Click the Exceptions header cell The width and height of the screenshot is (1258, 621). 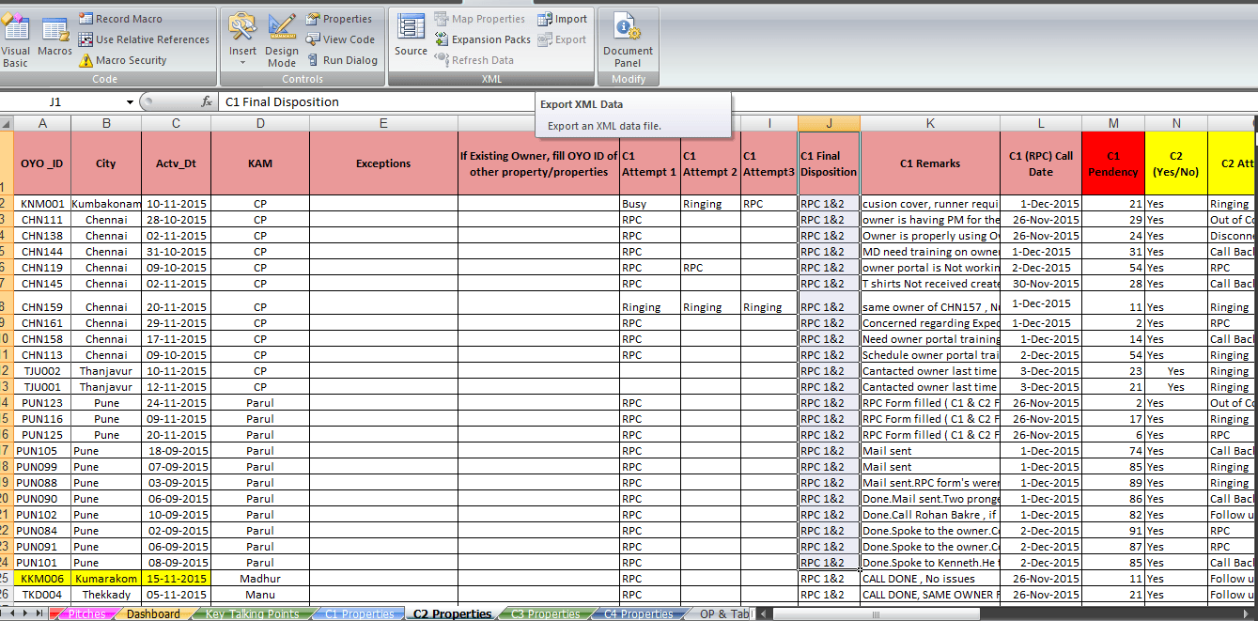383,163
